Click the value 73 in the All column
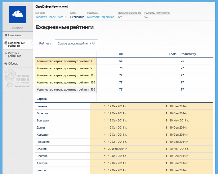The image size is (218, 174). (x=121, y=68)
